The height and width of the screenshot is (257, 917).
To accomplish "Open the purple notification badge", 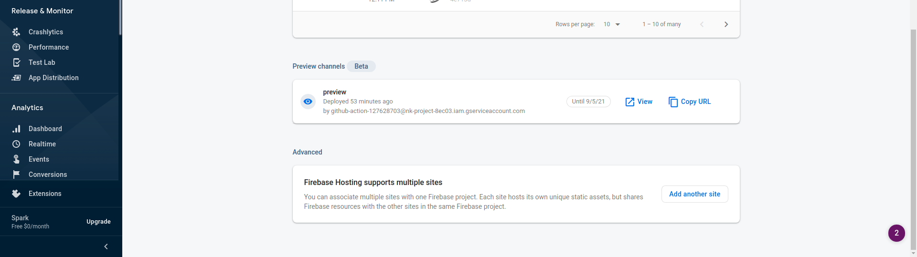I will pyautogui.click(x=896, y=233).
